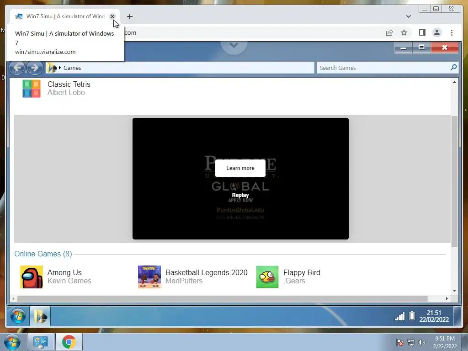Open the Action Center flag icon

(400, 342)
